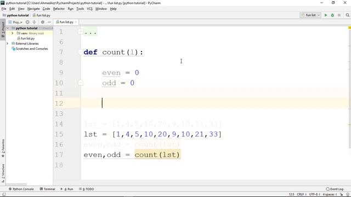Open the Favorites sidebar tab
This screenshot has height=197, width=351.
3,148
